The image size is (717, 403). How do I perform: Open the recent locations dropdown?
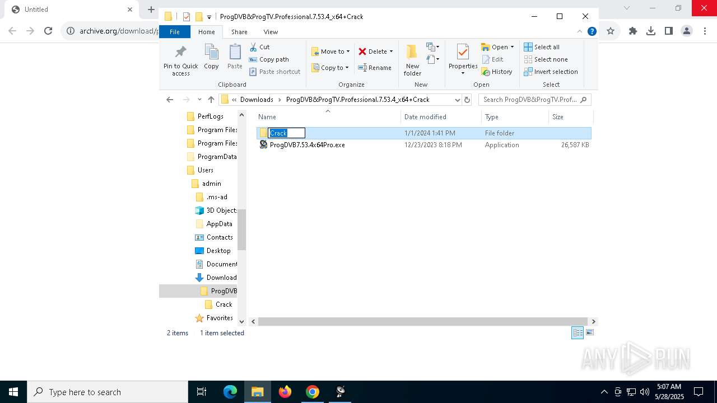click(x=199, y=100)
